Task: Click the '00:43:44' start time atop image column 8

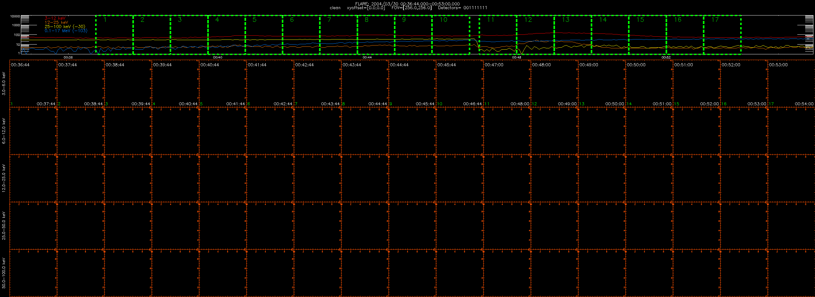Action: click(352, 65)
